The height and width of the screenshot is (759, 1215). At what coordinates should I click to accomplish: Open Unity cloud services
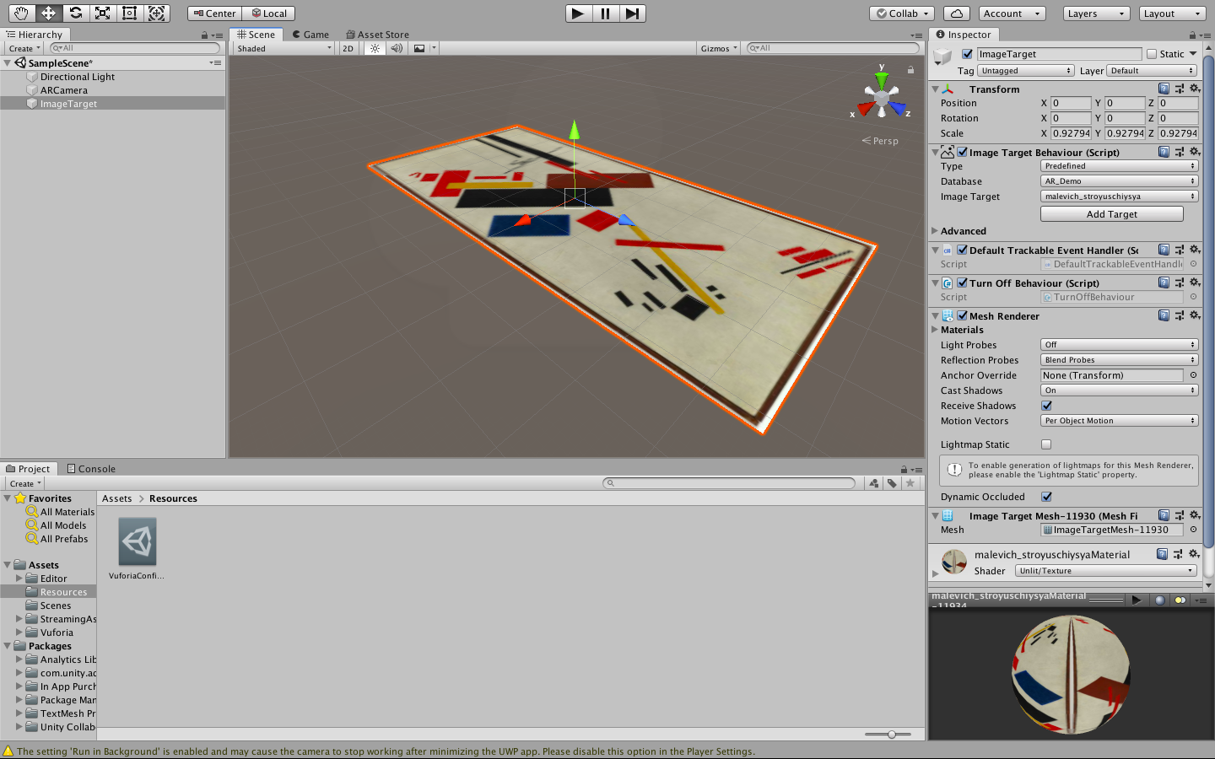(956, 13)
